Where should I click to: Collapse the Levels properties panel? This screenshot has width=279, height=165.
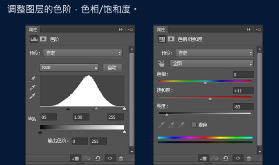(x=121, y=29)
